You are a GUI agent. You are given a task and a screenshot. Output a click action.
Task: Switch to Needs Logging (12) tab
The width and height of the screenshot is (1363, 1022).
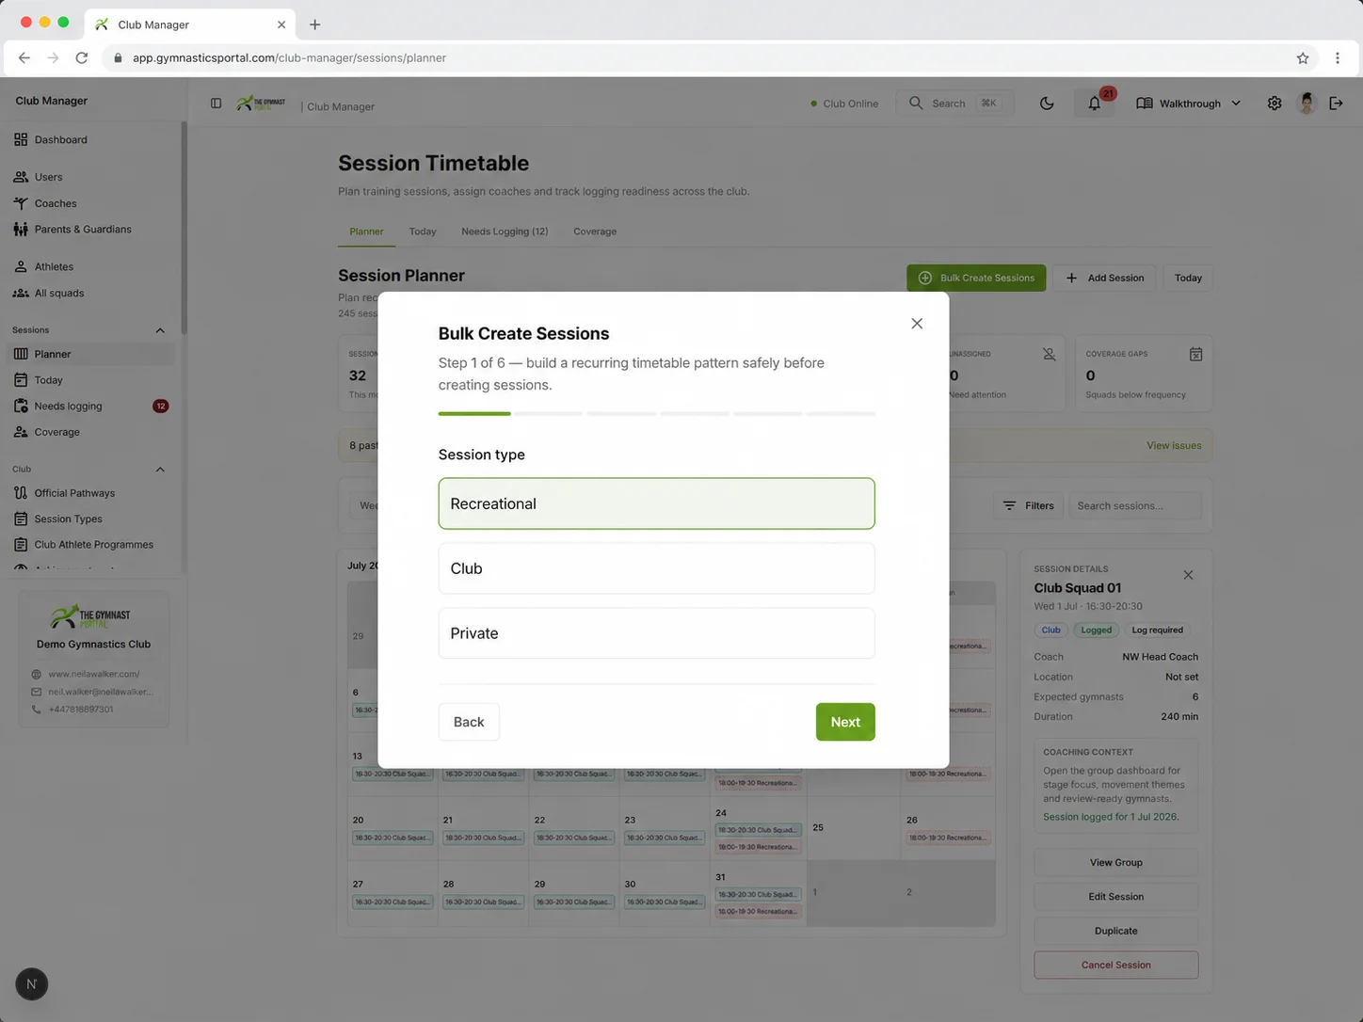click(x=505, y=232)
